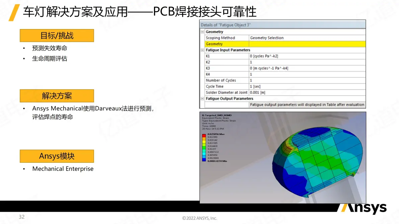Click the Mechanical Enterprise bullet text

tap(63, 169)
